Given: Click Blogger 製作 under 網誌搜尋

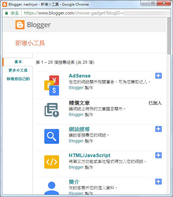Looking at the screenshot, I should 81,141.
